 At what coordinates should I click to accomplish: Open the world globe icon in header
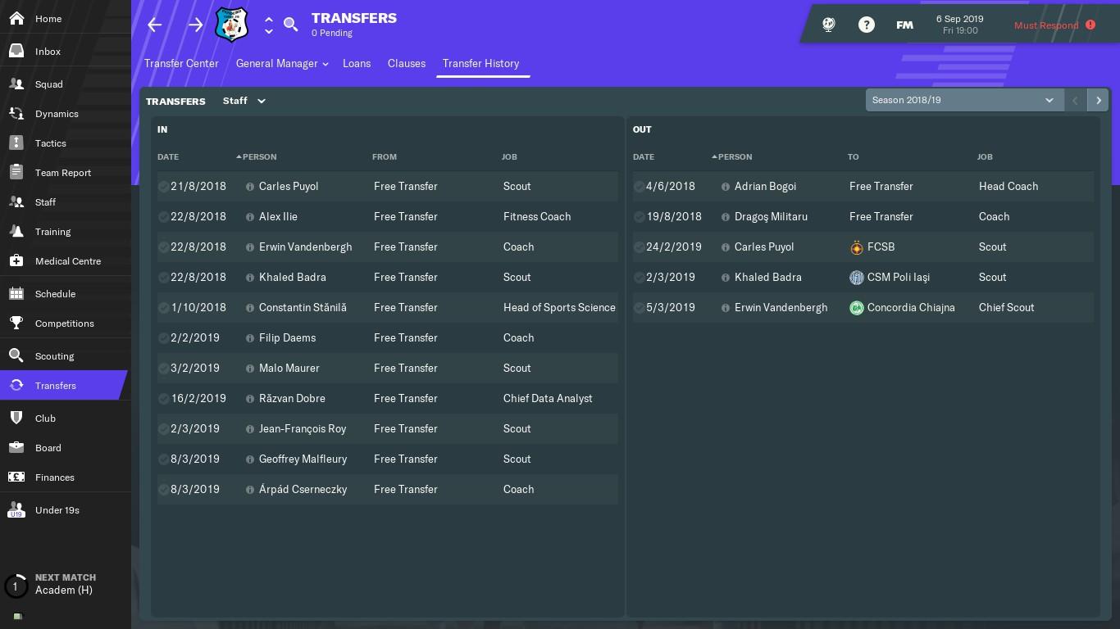point(828,25)
